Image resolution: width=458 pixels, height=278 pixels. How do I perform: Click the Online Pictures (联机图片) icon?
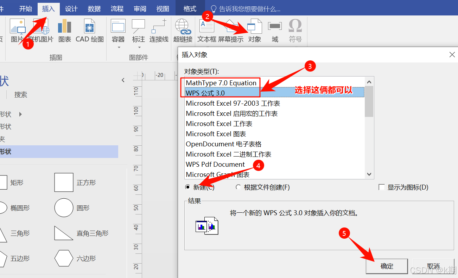click(41, 26)
